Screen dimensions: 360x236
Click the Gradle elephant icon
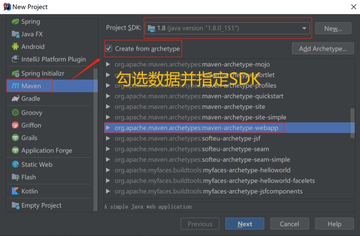coord(15,98)
